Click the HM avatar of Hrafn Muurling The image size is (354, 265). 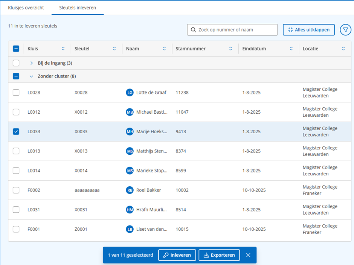(x=130, y=210)
